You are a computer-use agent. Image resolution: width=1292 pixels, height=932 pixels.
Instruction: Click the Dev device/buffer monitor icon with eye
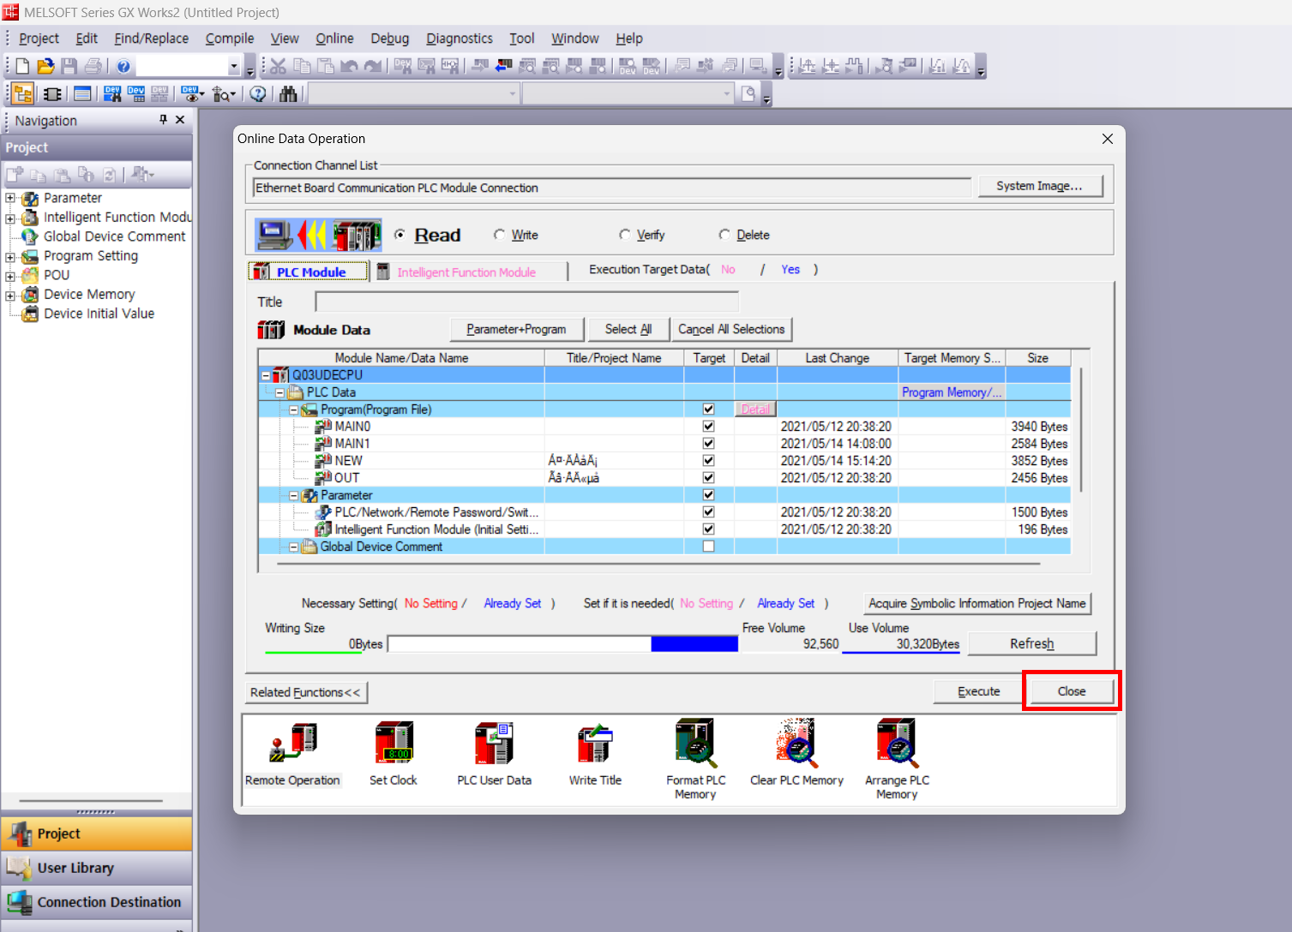pyautogui.click(x=190, y=94)
